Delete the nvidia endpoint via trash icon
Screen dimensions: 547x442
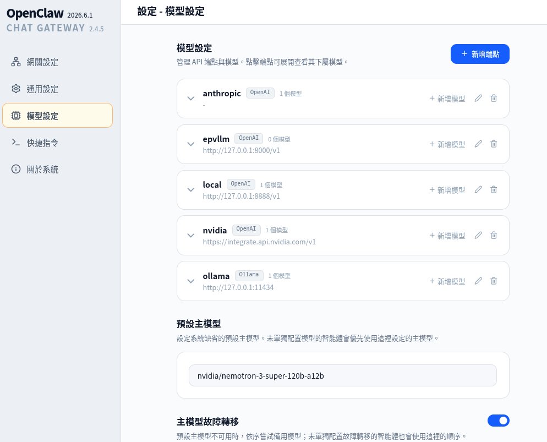494,236
